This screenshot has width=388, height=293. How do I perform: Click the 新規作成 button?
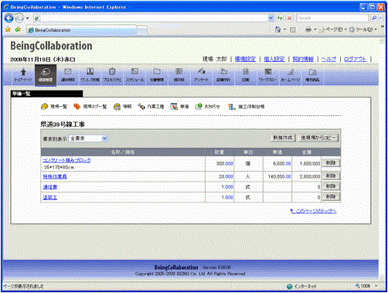coord(283,138)
